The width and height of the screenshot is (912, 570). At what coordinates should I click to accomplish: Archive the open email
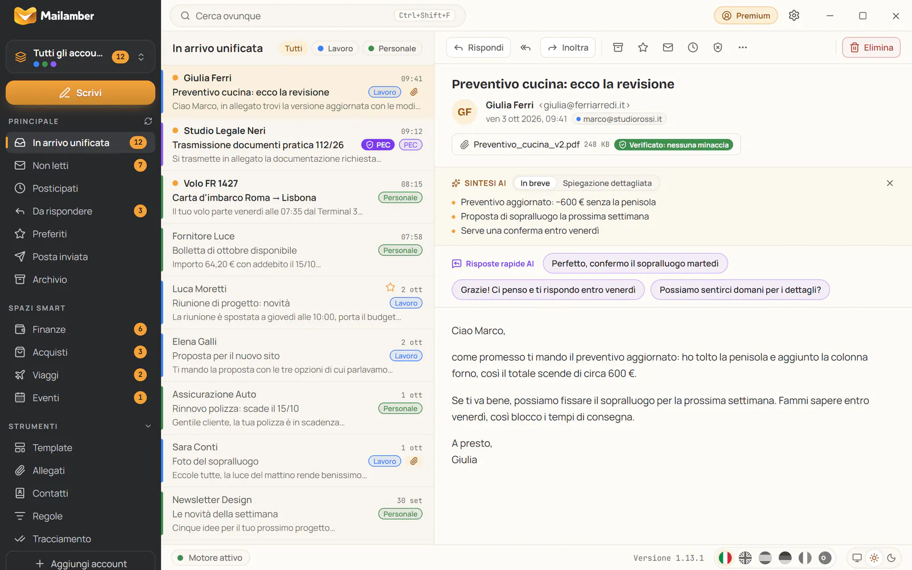[618, 47]
